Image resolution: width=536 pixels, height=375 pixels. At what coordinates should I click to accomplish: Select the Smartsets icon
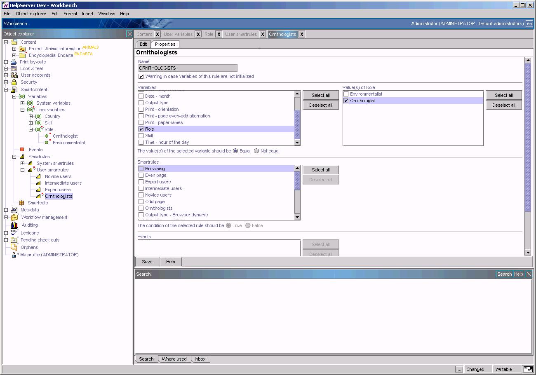21,203
